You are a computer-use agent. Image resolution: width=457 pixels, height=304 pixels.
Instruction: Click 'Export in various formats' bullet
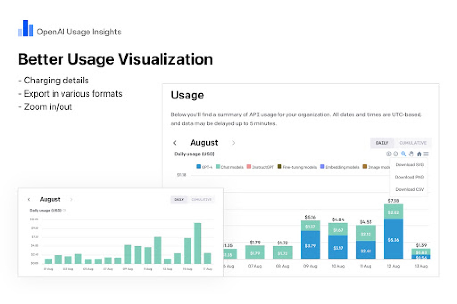(70, 94)
